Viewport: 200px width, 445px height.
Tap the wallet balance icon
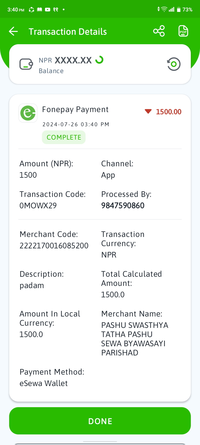coord(26,64)
